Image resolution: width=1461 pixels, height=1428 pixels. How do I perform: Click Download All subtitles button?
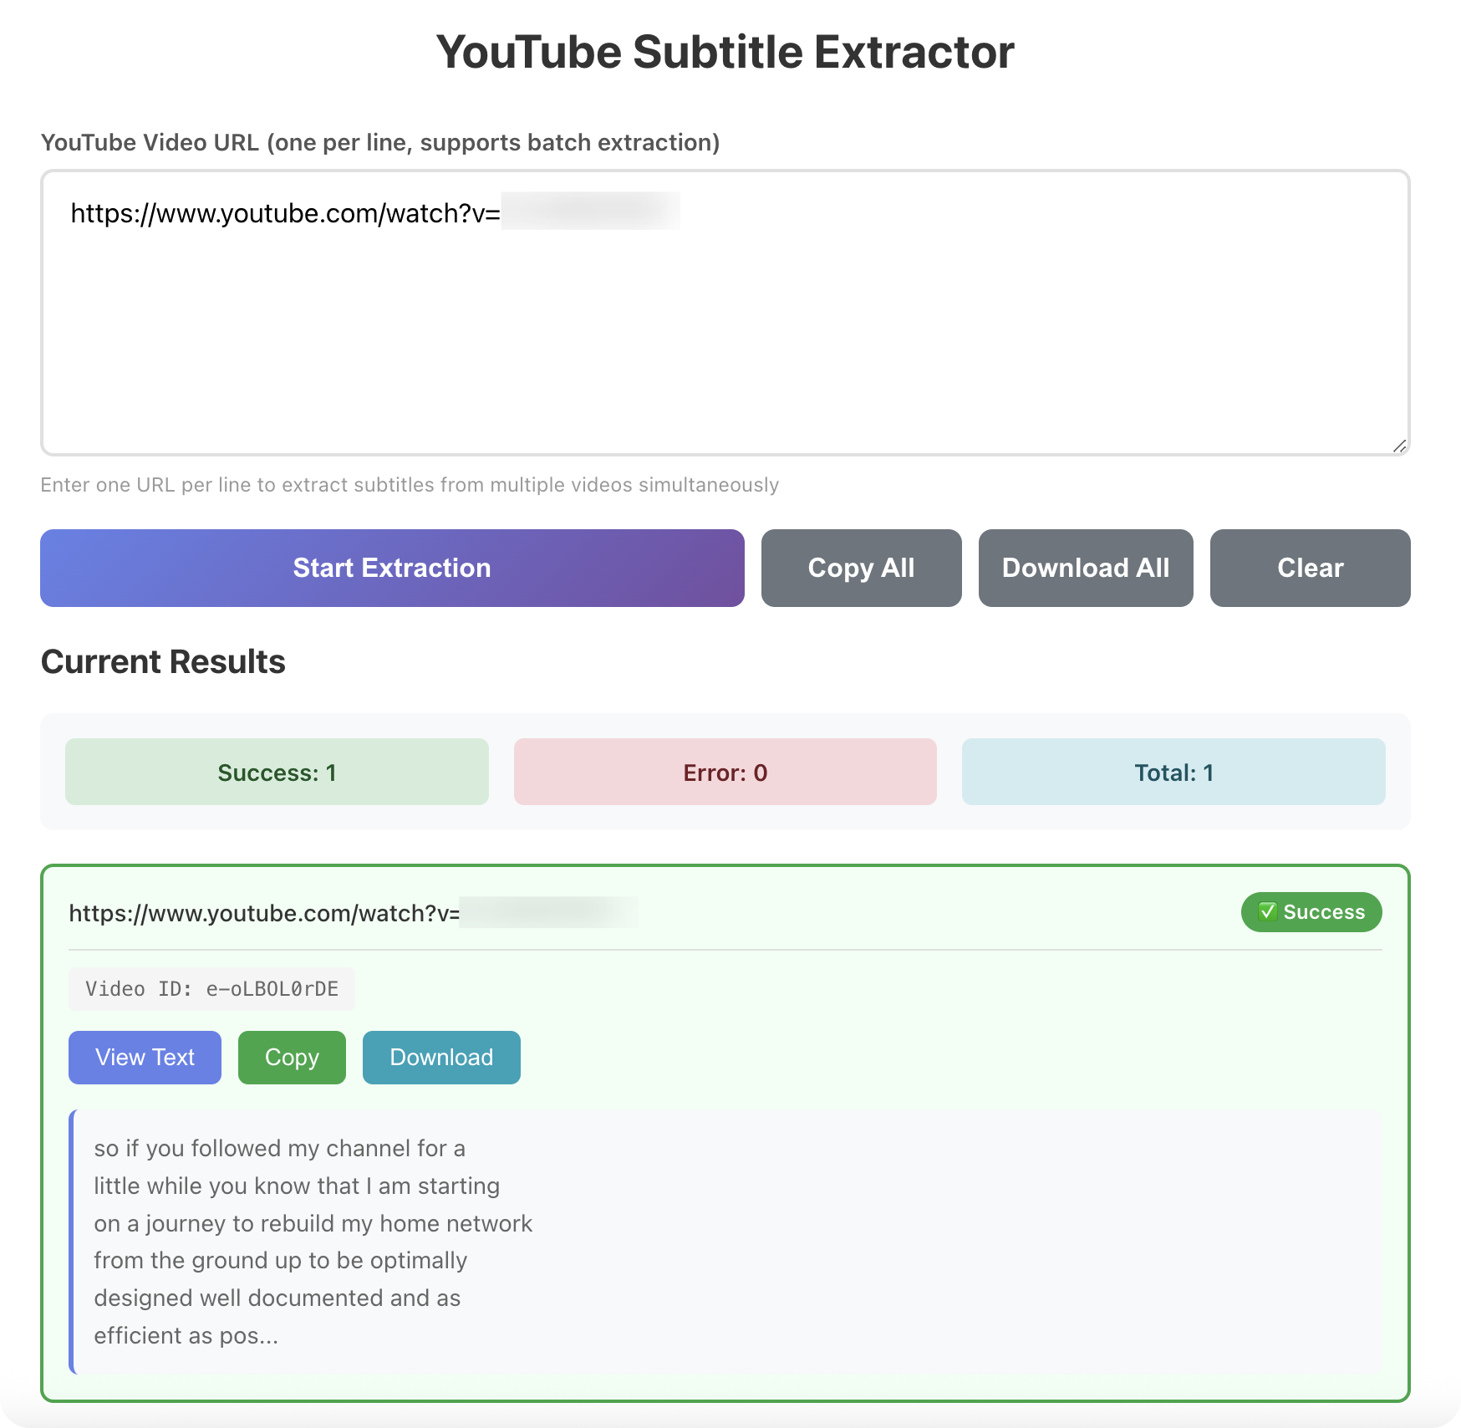1085,568
